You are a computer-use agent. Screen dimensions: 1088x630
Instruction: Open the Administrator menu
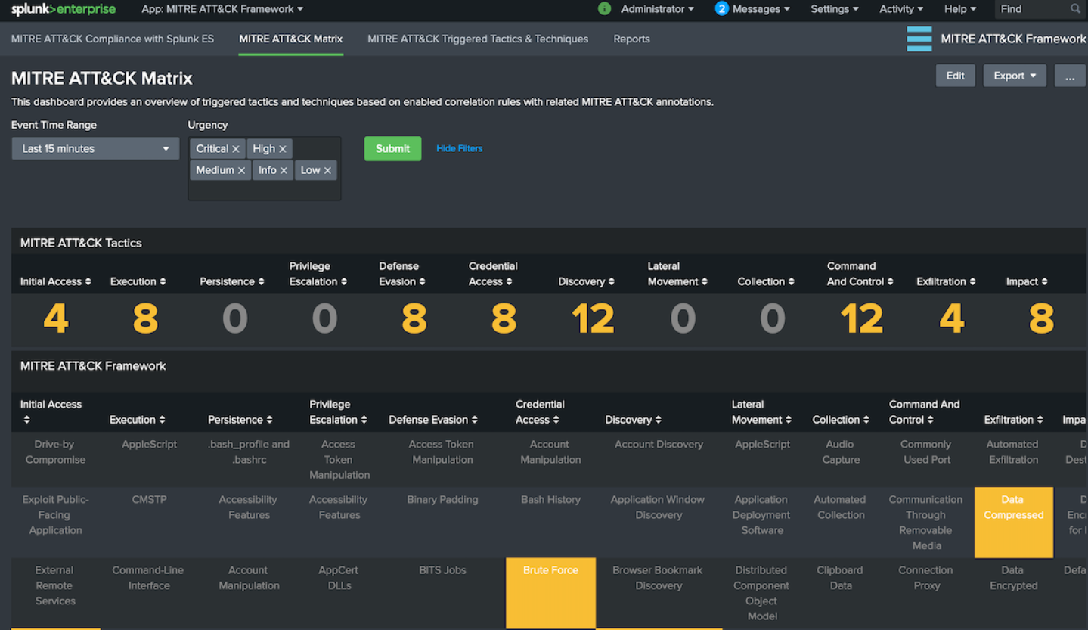coord(657,9)
